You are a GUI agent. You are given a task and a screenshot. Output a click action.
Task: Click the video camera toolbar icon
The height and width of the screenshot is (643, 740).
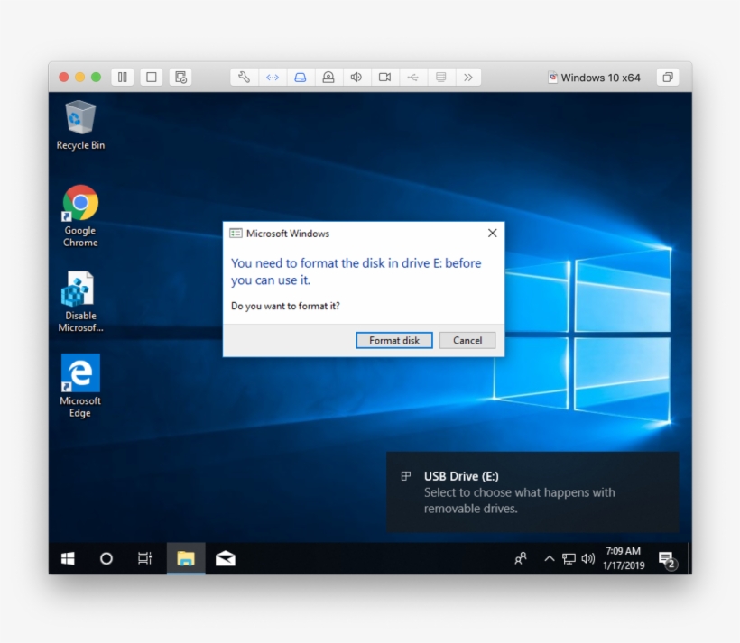pos(384,77)
